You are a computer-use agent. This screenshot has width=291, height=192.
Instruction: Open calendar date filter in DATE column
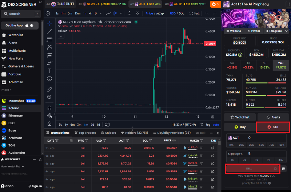(x=71, y=141)
